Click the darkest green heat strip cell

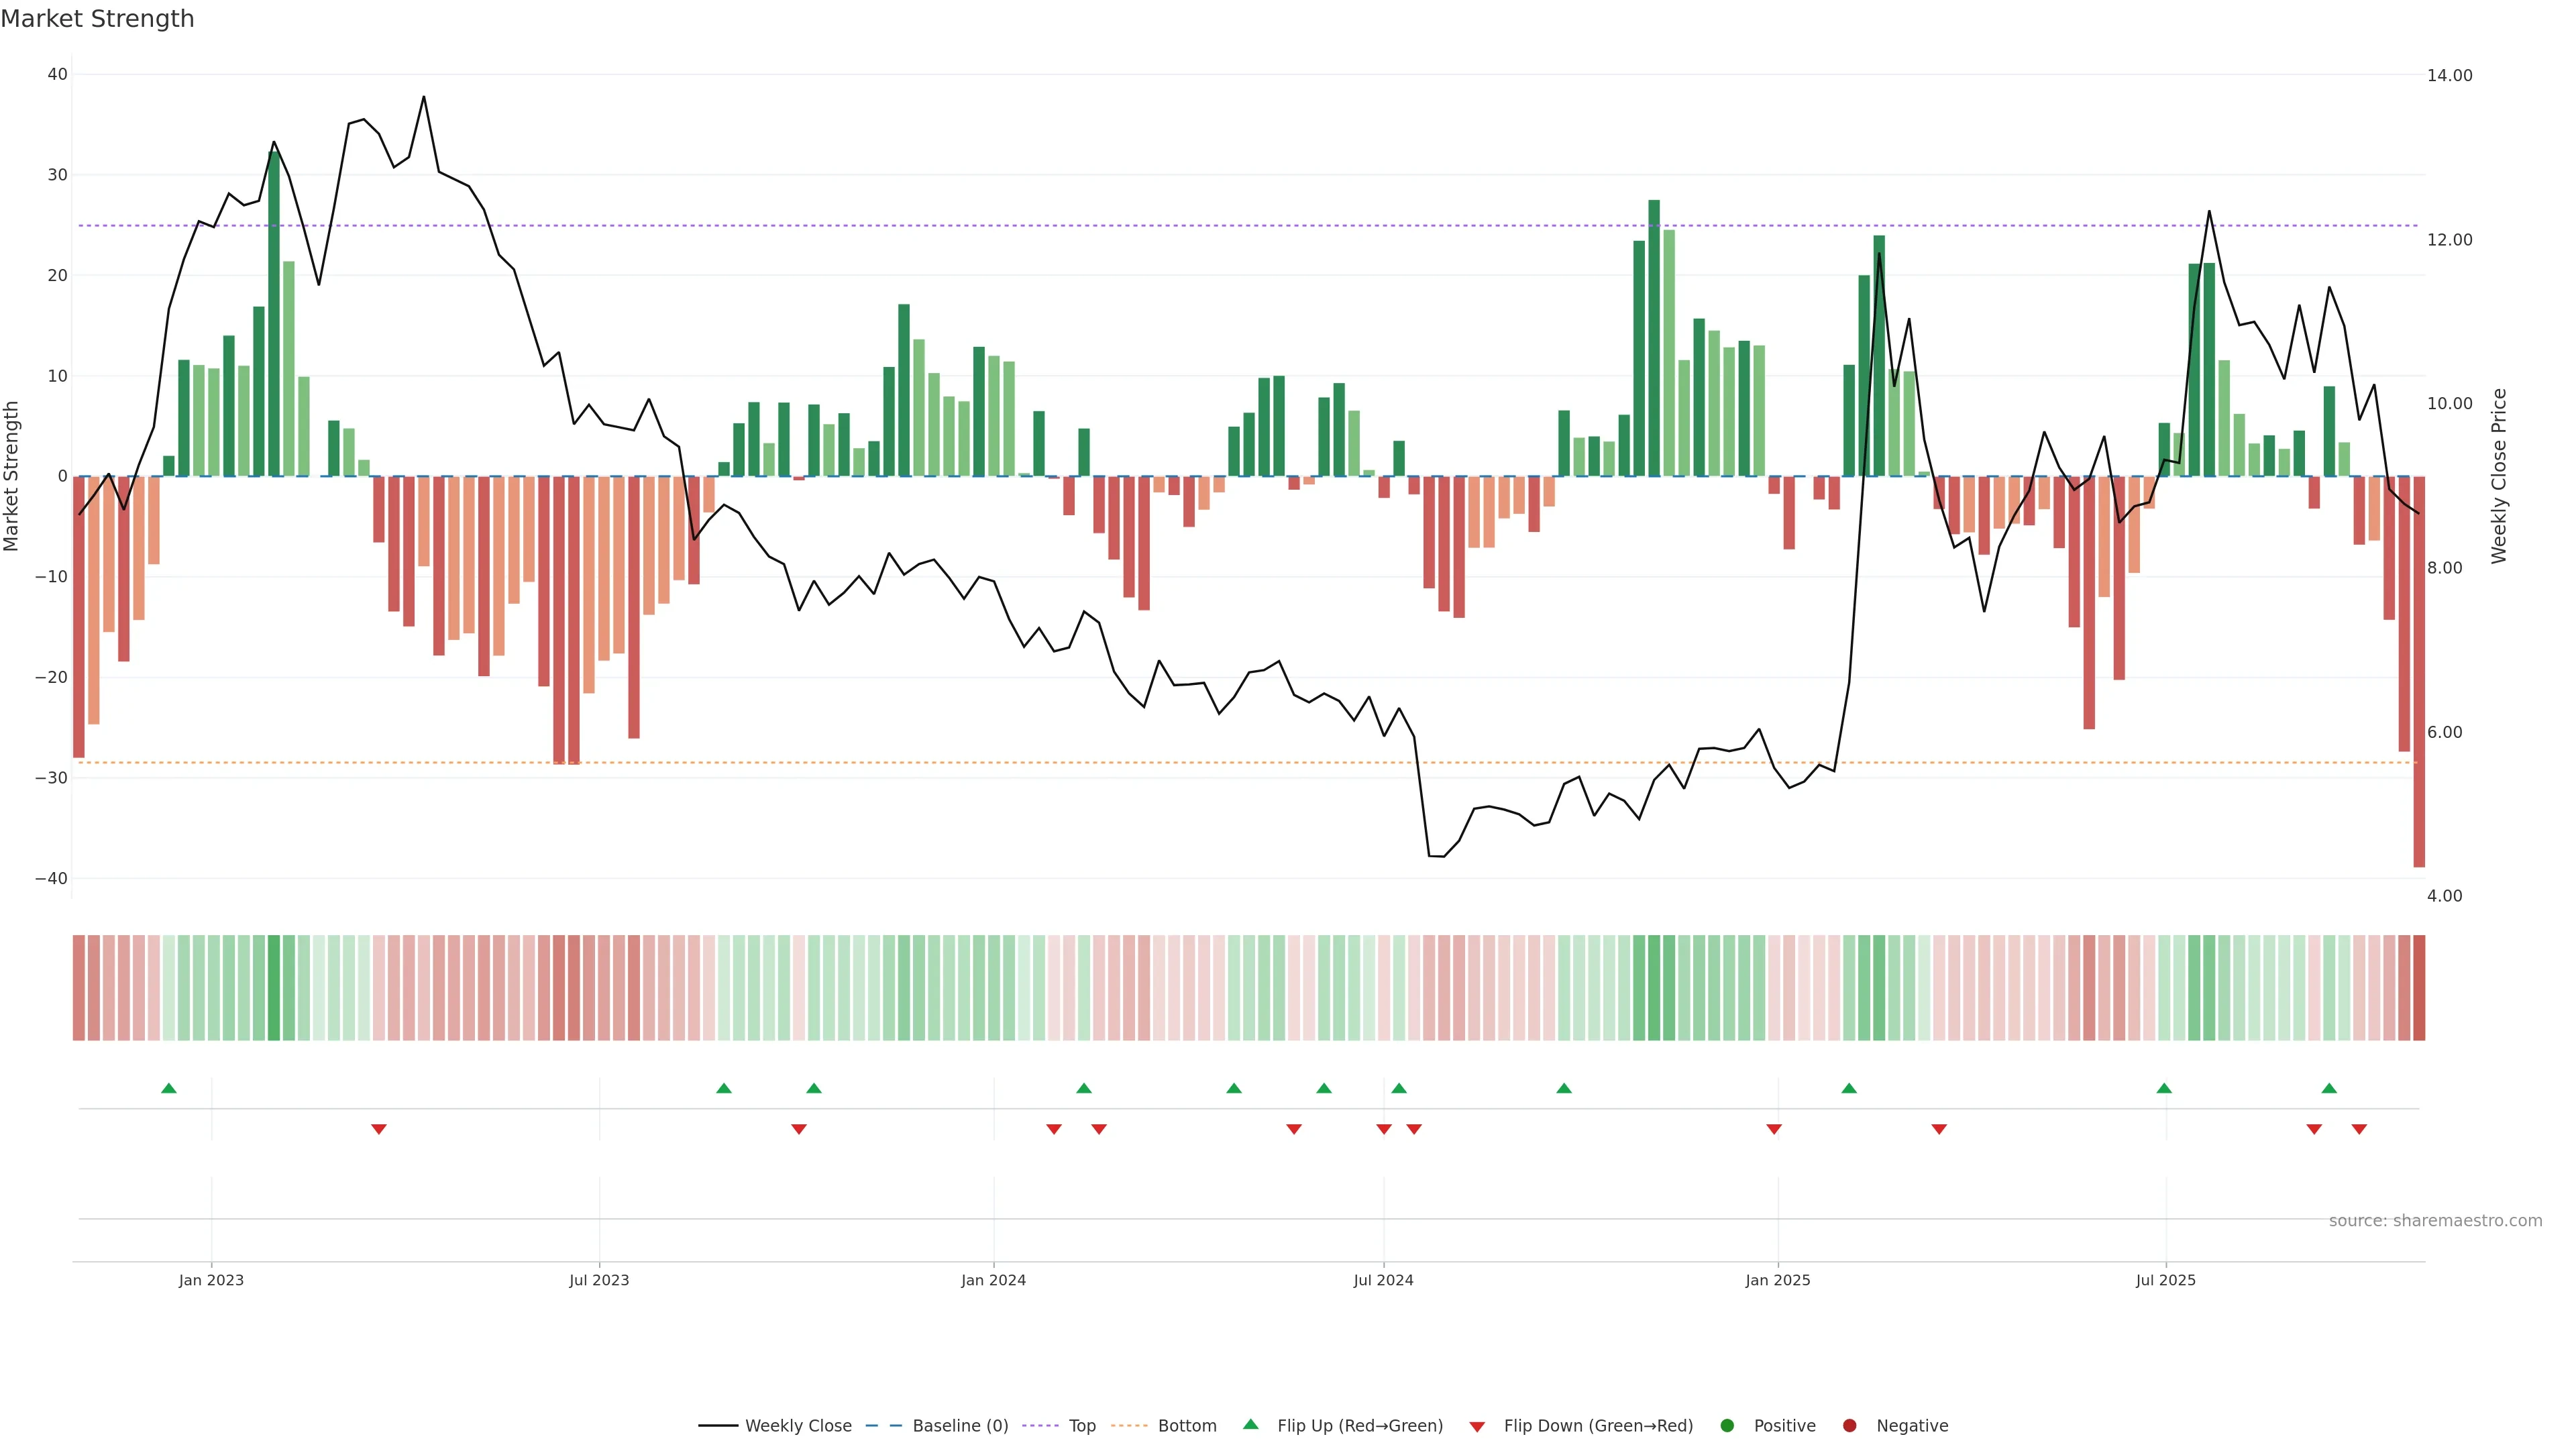coord(274,988)
